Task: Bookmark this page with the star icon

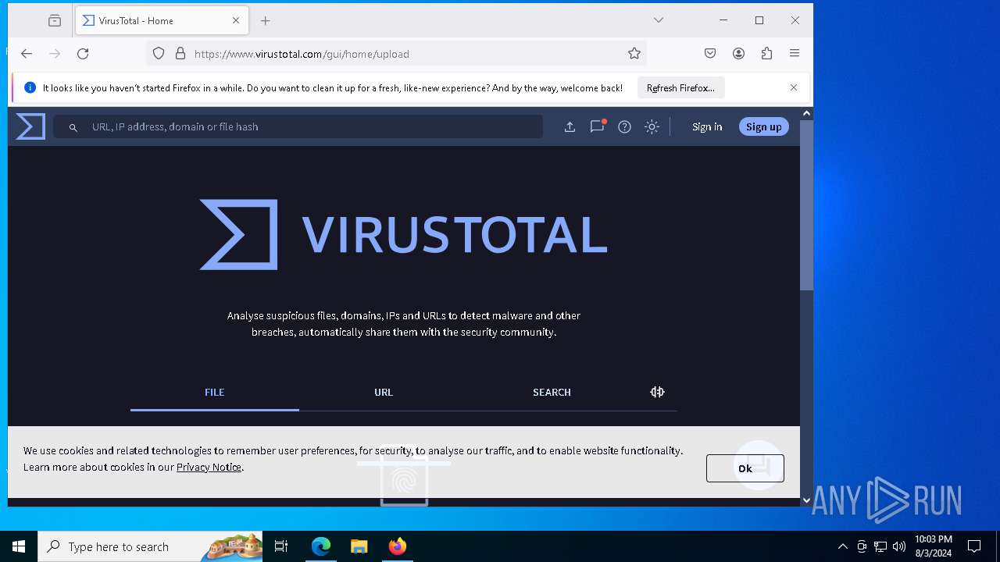Action: point(634,53)
